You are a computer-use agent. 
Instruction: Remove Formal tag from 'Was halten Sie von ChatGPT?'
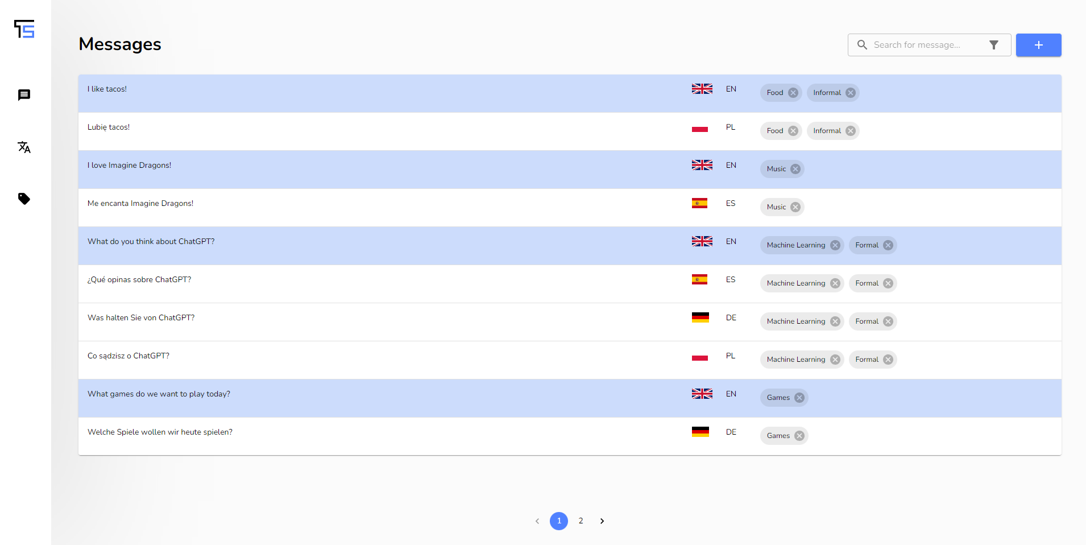[x=888, y=321]
